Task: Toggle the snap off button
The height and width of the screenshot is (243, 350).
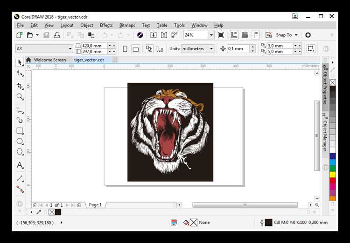Action: (268, 35)
